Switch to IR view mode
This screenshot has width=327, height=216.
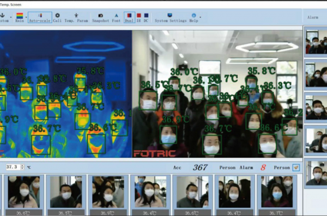(x=138, y=17)
